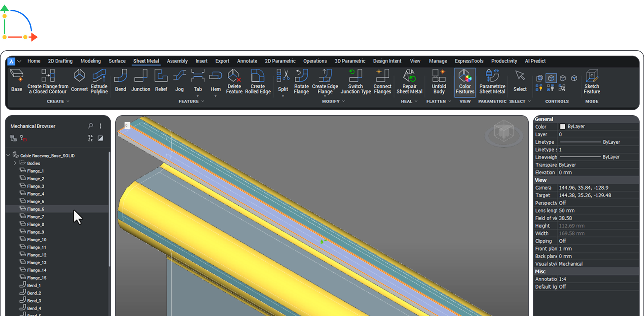Toggle the half-shaded square icon in browser

[101, 138]
